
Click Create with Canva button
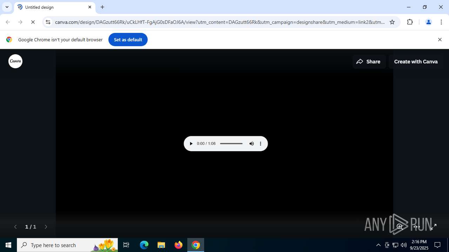point(416,62)
